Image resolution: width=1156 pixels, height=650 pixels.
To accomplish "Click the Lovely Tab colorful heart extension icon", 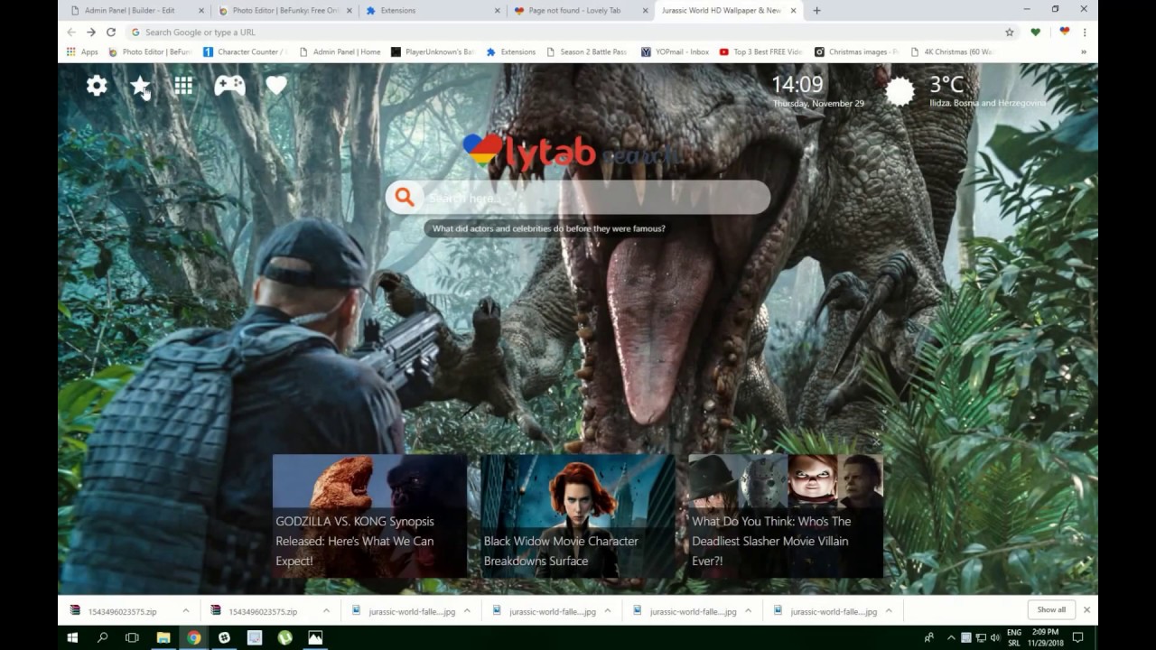I will 1064,32.
